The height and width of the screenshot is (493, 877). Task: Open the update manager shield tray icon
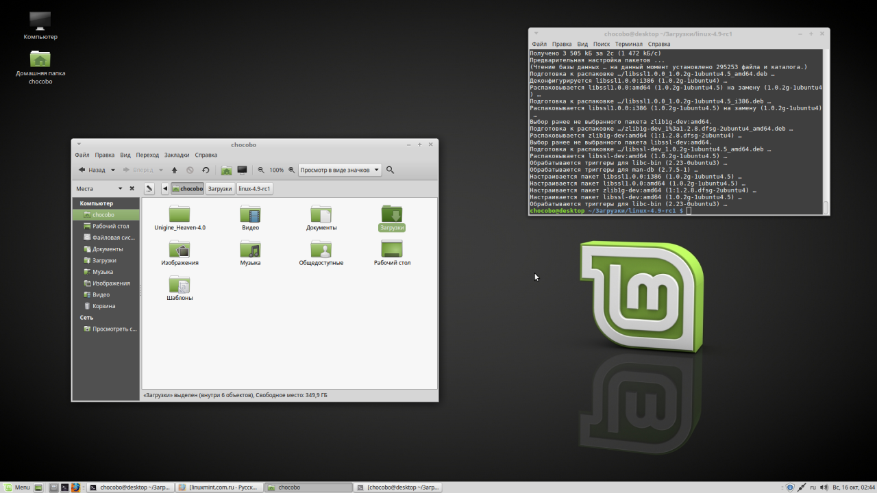point(789,488)
